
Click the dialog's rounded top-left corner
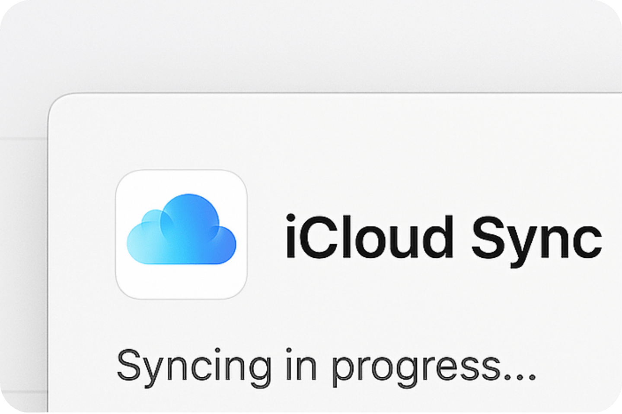pyautogui.click(x=55, y=101)
